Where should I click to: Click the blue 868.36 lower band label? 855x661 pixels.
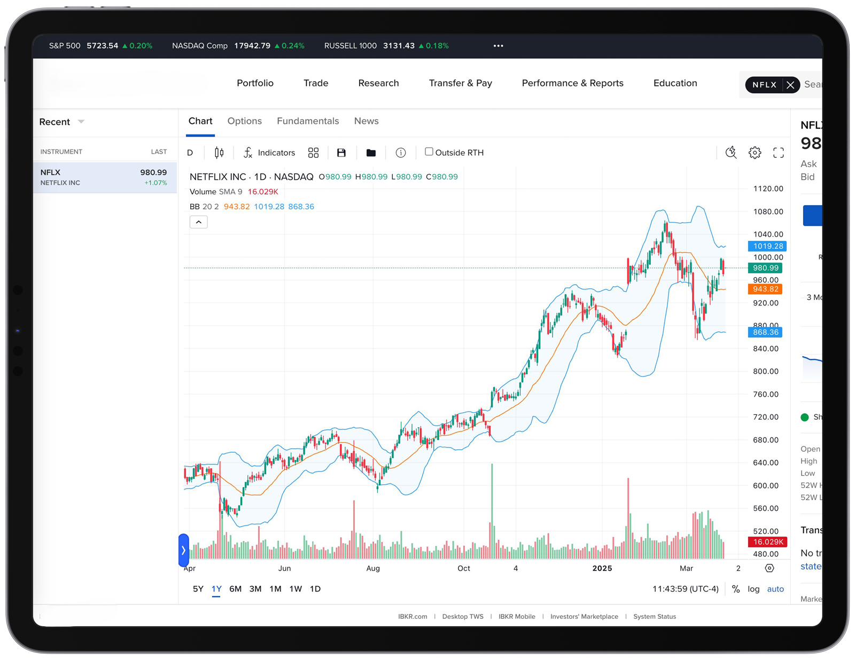pyautogui.click(x=765, y=332)
